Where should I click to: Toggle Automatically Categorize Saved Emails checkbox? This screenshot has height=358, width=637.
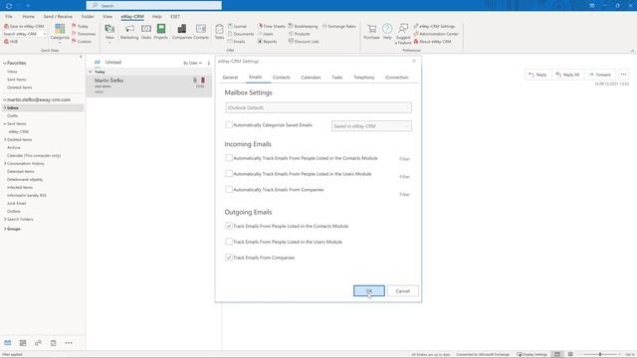pos(229,125)
